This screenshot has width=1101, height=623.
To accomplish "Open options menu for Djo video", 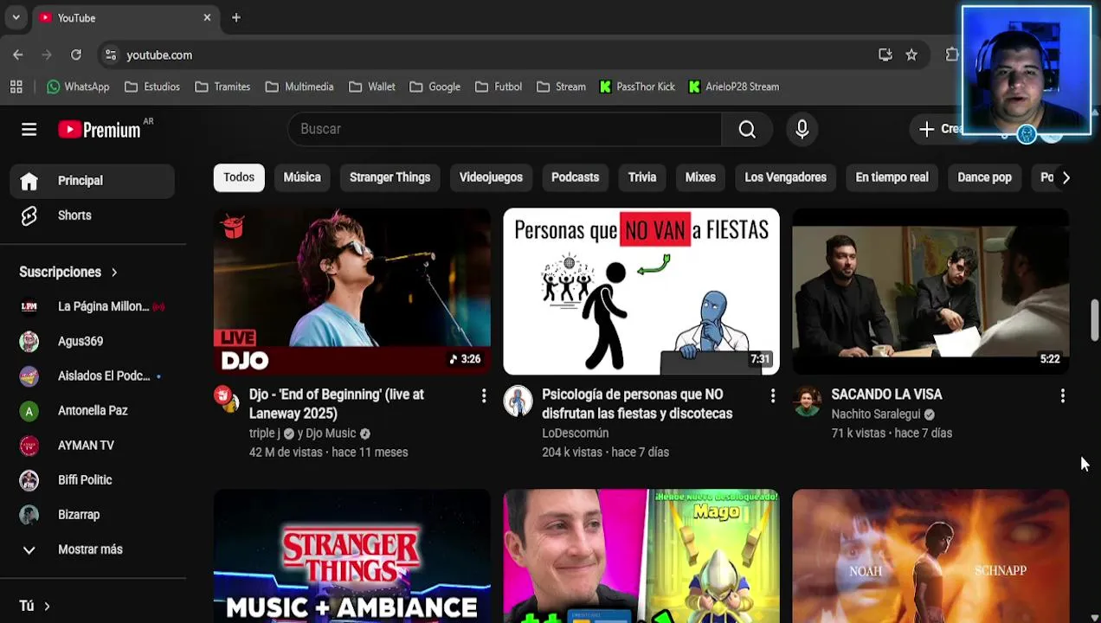I will tap(484, 395).
